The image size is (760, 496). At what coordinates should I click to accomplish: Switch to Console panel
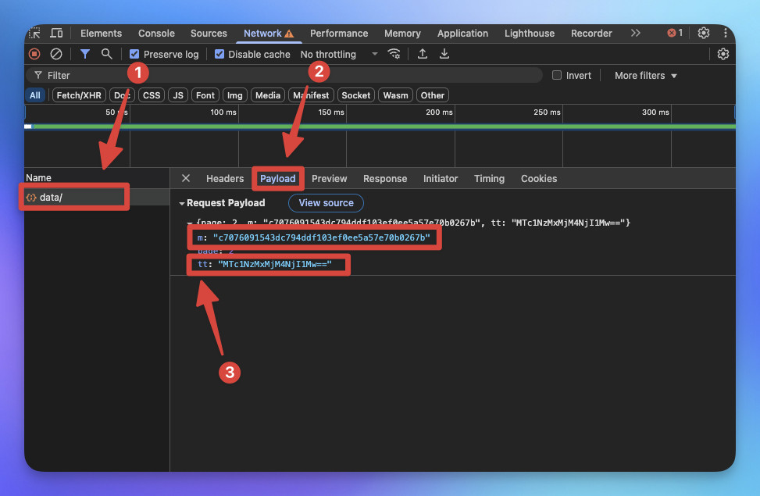[156, 33]
